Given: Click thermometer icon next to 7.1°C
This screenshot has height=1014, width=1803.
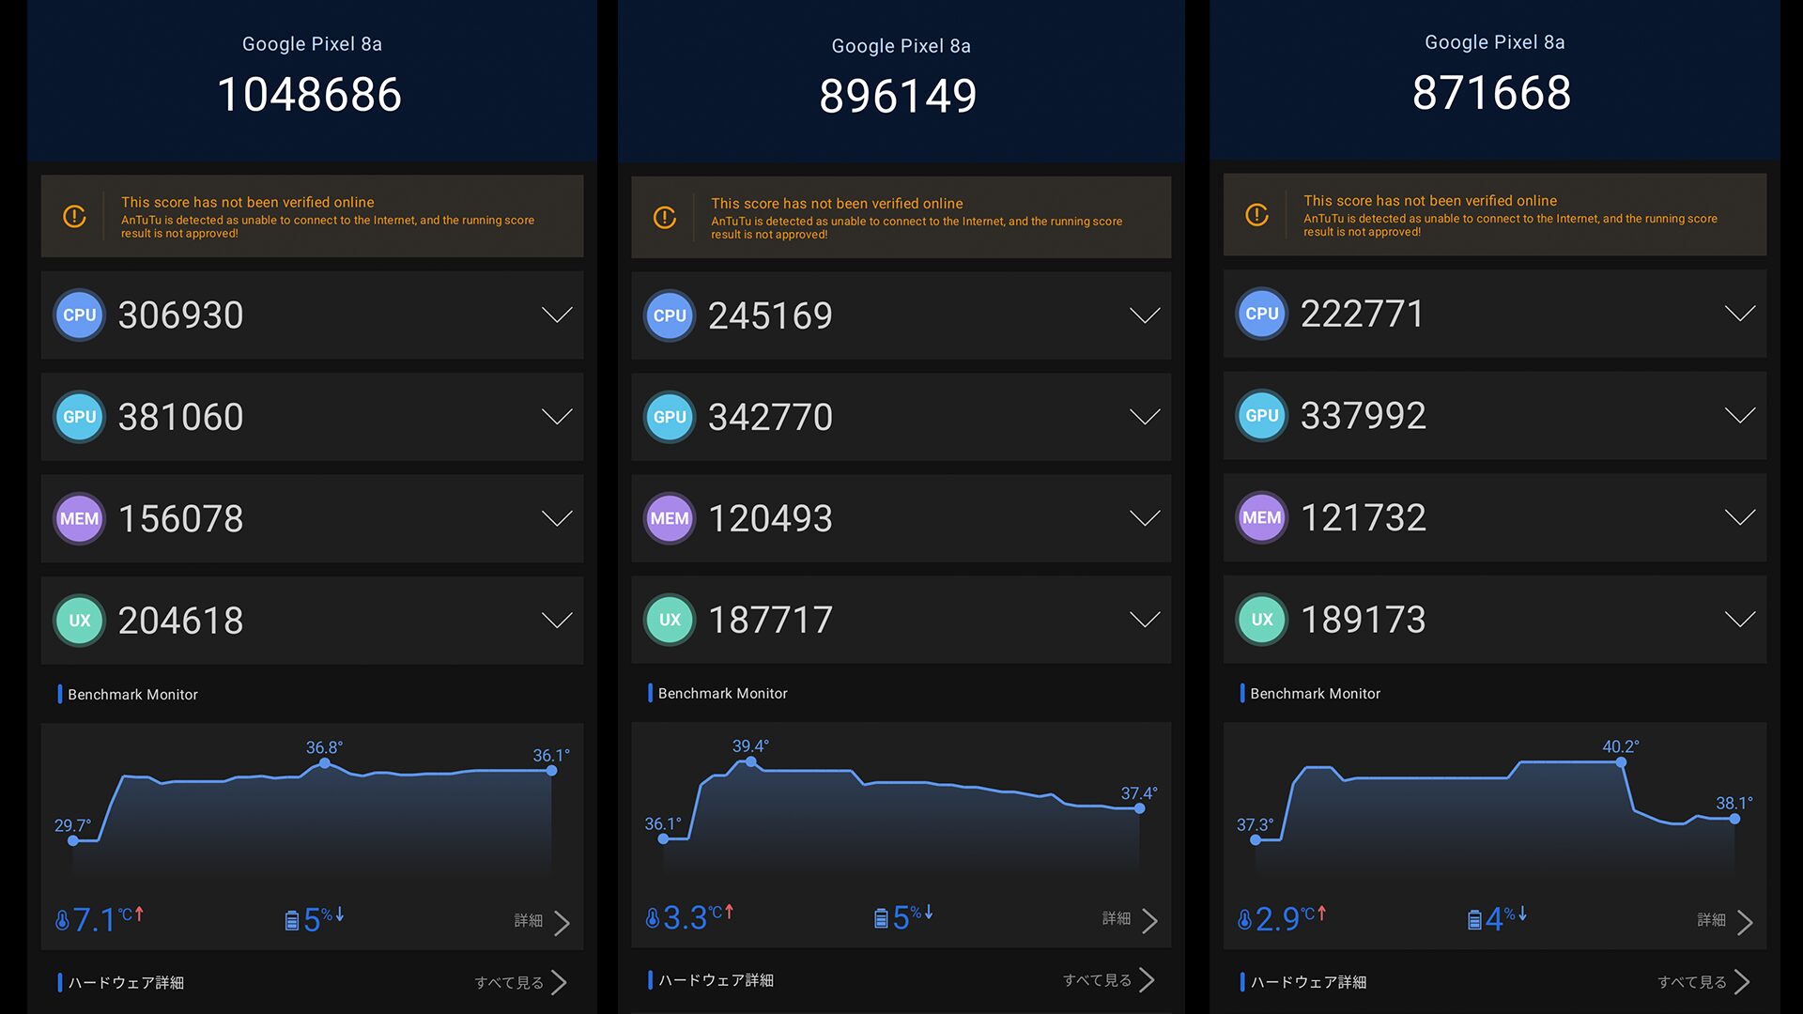Looking at the screenshot, I should click(62, 920).
